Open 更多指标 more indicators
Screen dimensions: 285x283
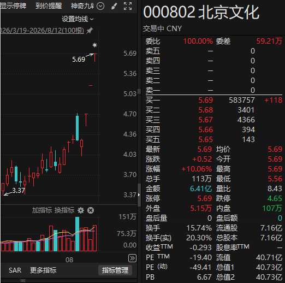[x=43, y=270]
